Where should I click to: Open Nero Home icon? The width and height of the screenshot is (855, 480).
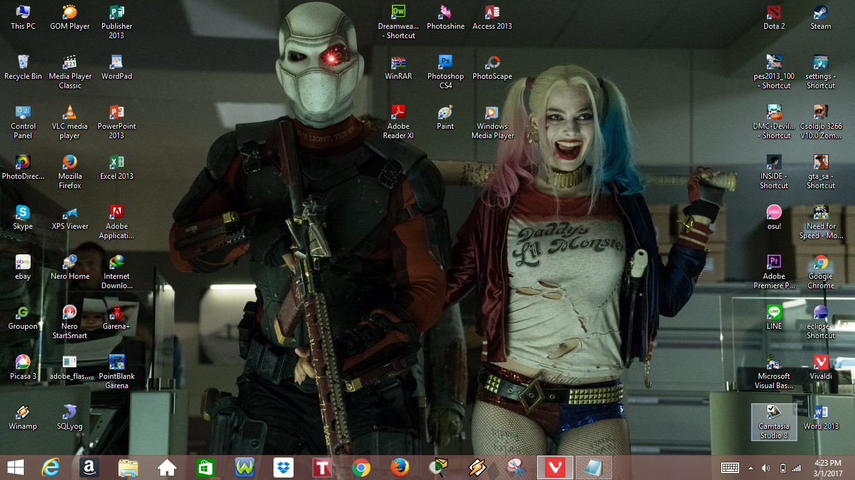tap(70, 267)
